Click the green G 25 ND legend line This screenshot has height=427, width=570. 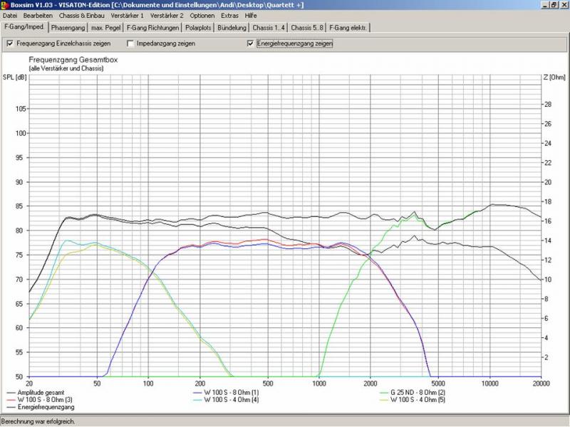tap(377, 392)
